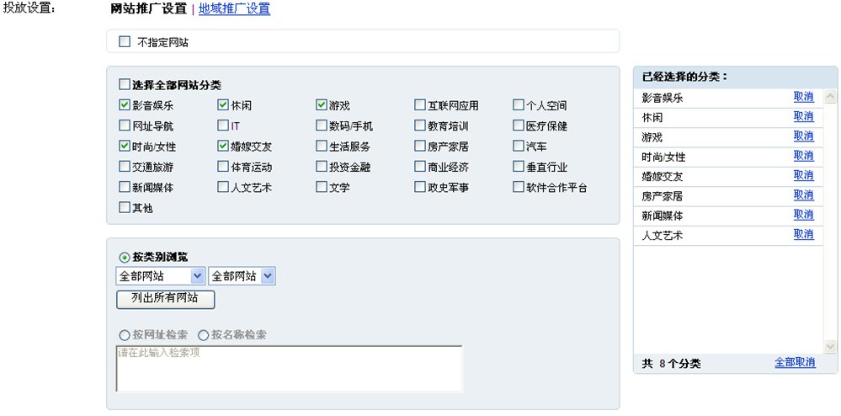Select the 按类别浏览 radio button
Image resolution: width=841 pixels, height=416 pixels.
pos(125,258)
